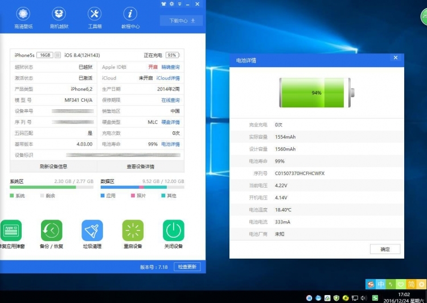
Task: Click the heart icon on IME bar
Action: 401,284
